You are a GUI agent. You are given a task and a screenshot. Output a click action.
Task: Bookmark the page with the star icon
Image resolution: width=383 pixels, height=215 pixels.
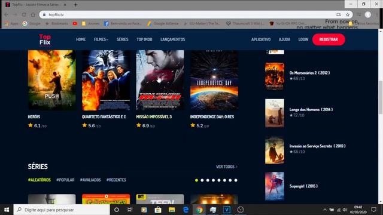pyautogui.click(x=348, y=14)
